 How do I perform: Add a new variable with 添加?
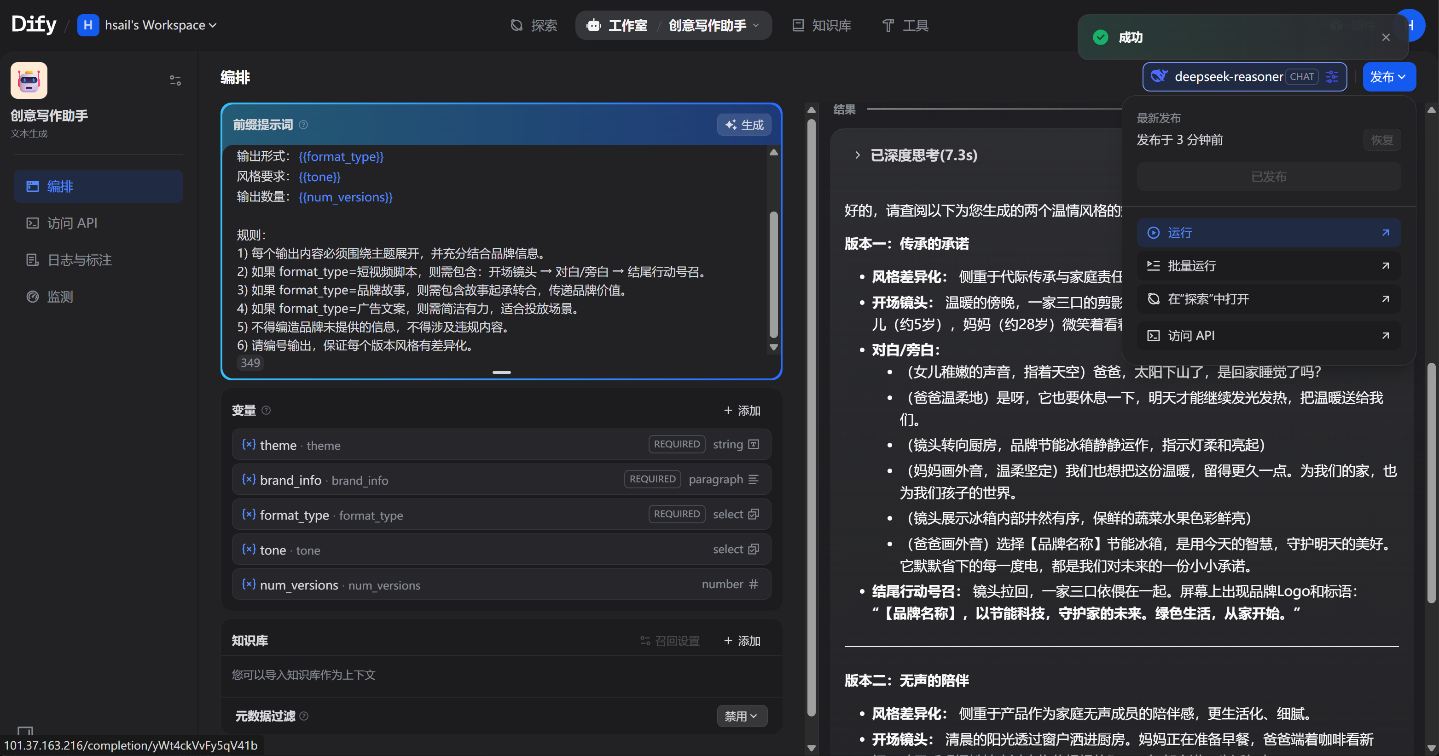(x=742, y=411)
